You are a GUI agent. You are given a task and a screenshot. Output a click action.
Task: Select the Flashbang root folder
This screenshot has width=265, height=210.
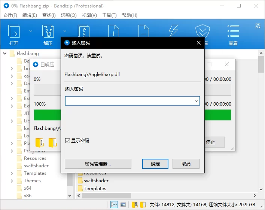tap(28, 54)
